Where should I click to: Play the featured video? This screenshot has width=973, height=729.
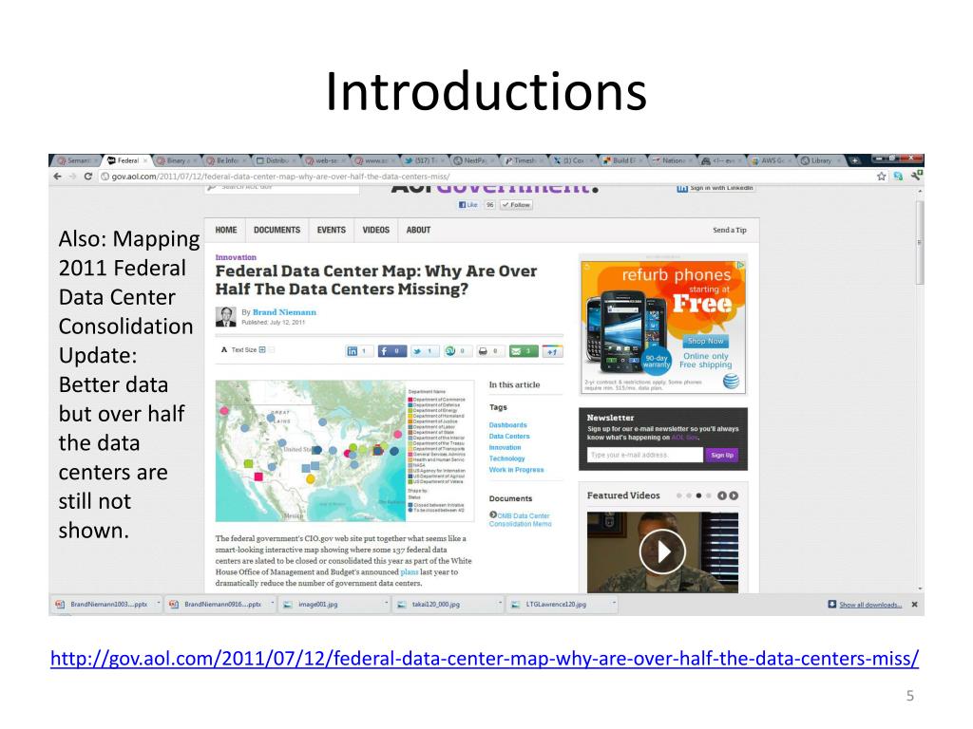point(662,551)
